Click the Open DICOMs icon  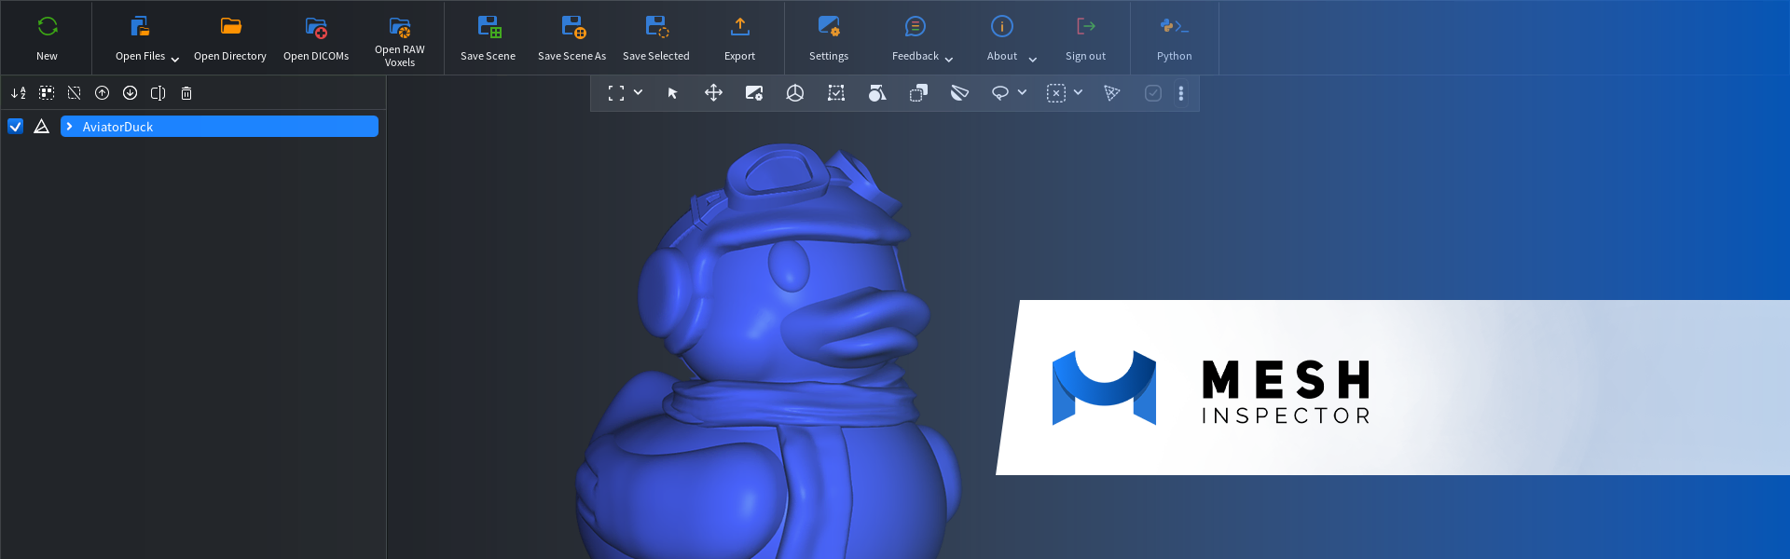(316, 28)
